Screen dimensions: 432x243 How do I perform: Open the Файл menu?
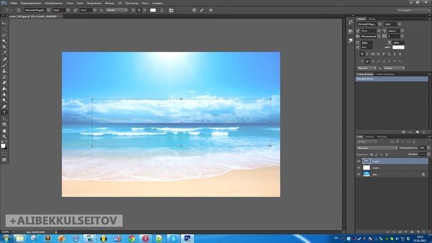click(x=13, y=3)
